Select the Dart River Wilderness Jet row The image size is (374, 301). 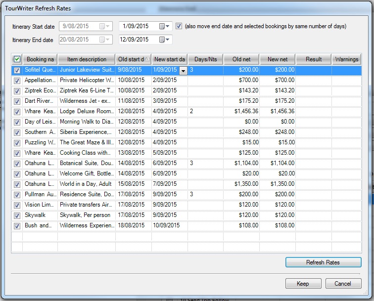[87, 101]
